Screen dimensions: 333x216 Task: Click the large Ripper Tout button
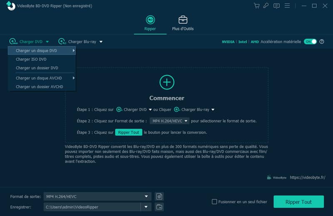pos(298,202)
